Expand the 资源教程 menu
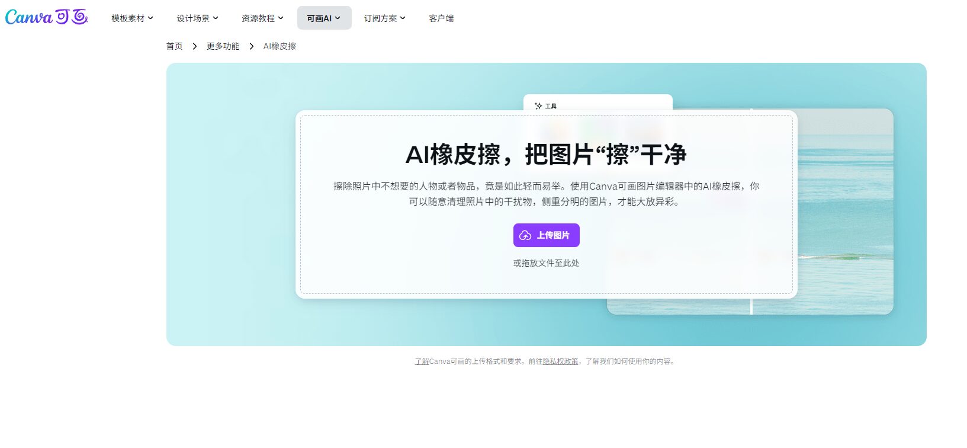The height and width of the screenshot is (448, 967). click(262, 18)
